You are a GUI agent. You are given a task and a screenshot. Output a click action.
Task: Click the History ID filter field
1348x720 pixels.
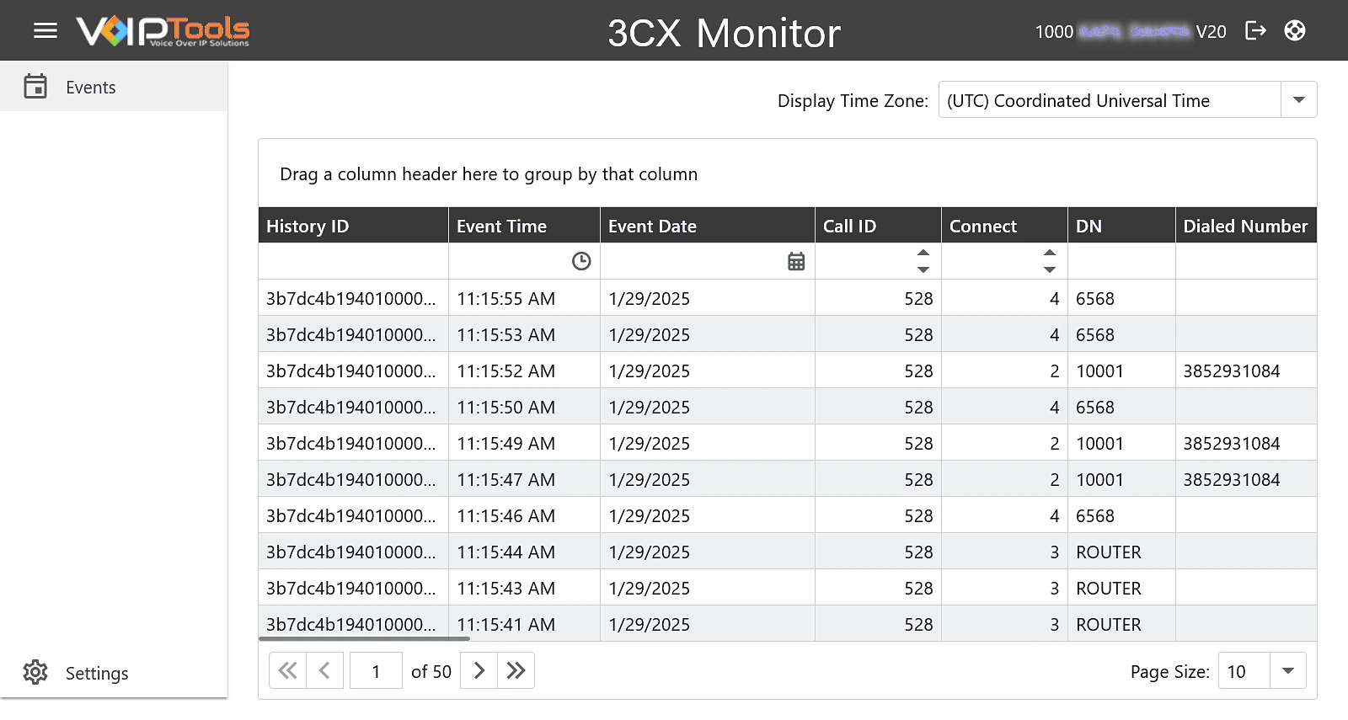pos(353,261)
